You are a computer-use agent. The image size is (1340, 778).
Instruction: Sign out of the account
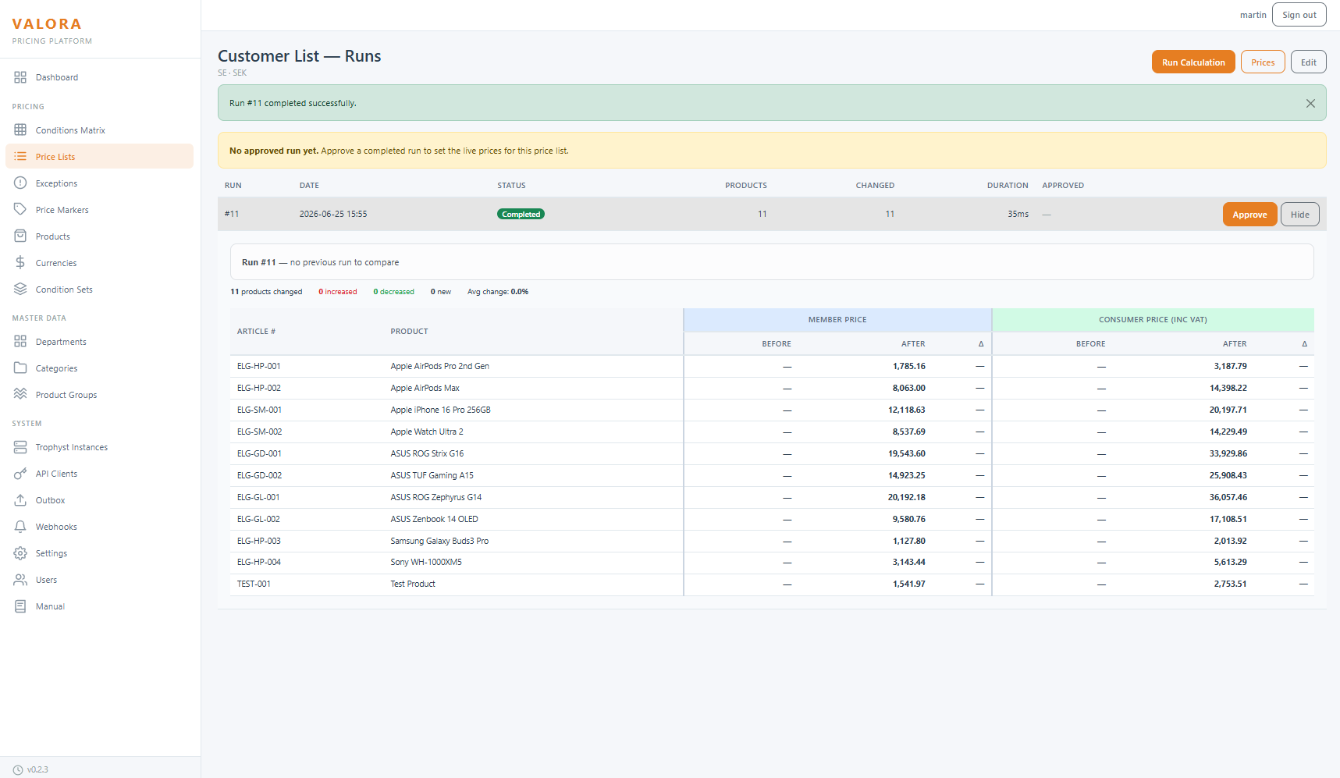click(x=1299, y=15)
